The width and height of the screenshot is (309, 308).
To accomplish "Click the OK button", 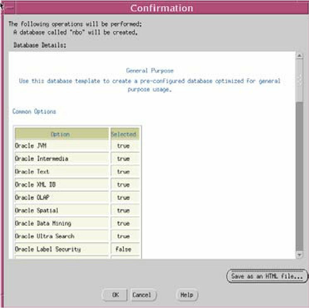I will (116, 295).
